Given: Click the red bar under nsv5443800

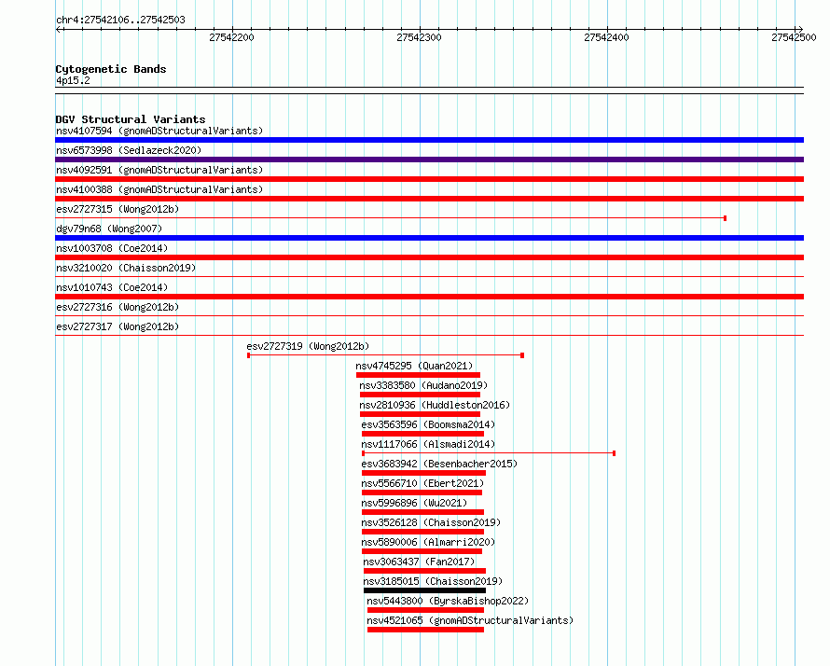Looking at the screenshot, I should click(x=425, y=610).
